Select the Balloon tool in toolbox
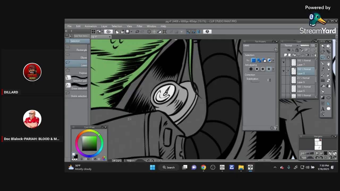340x191 pixels. click(329, 109)
